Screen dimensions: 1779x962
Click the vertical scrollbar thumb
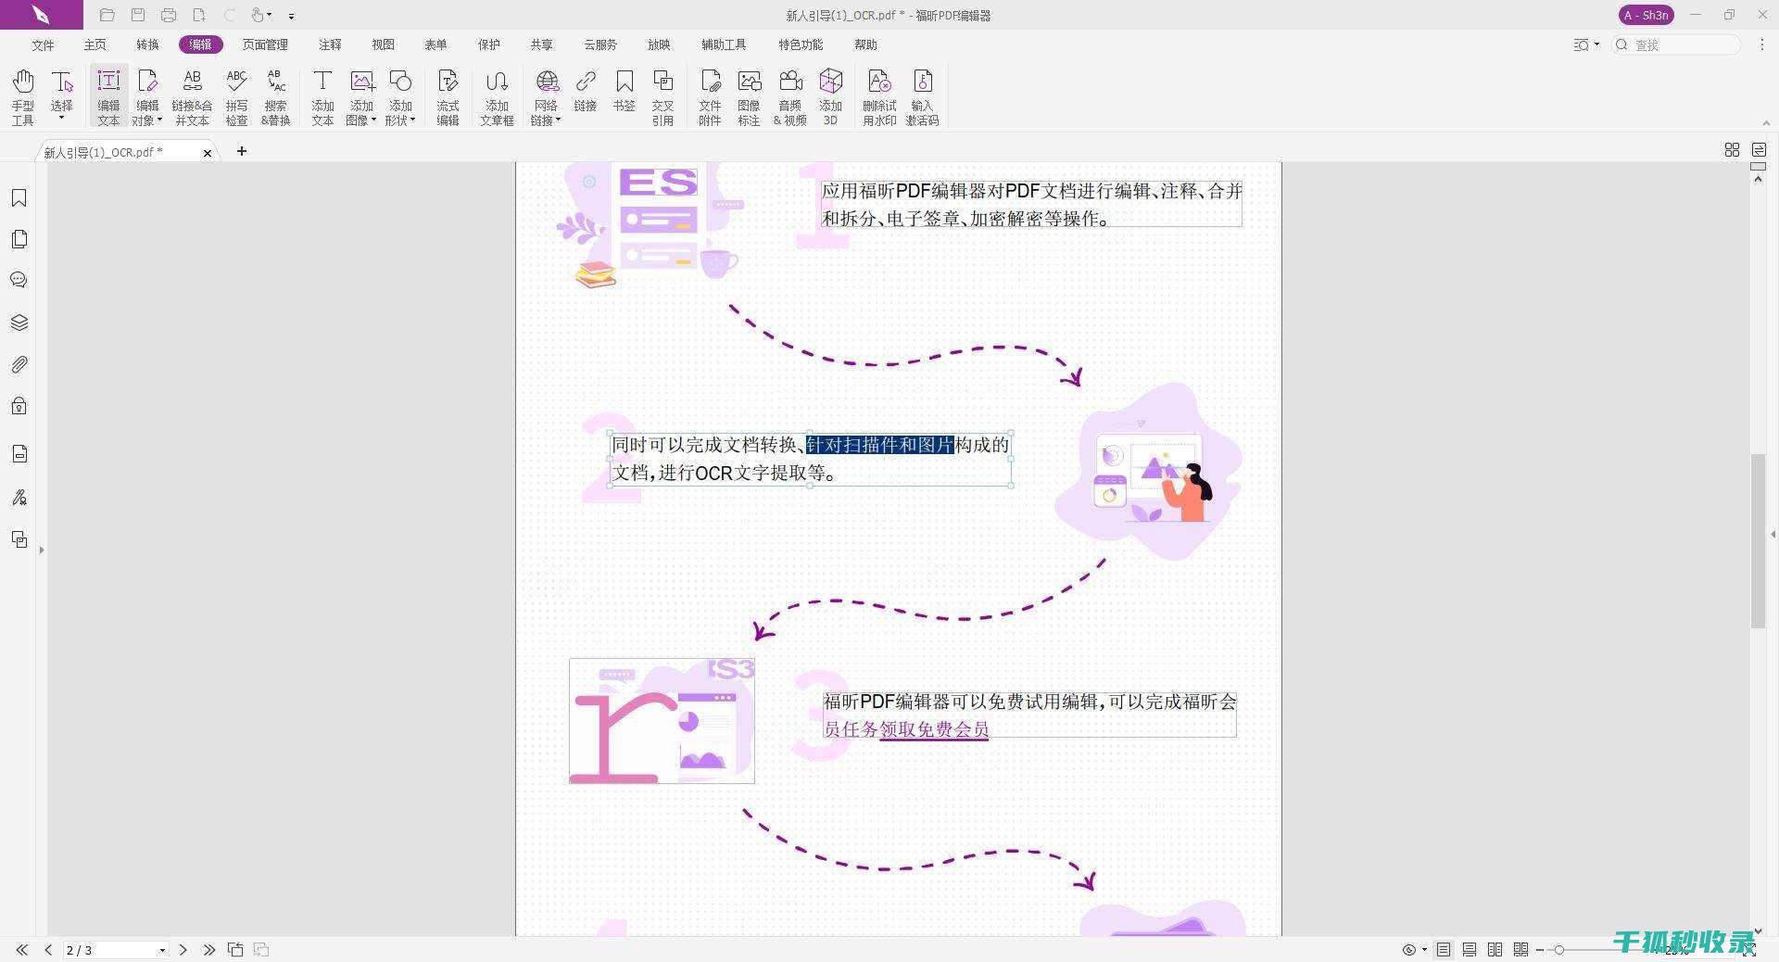pos(1758,540)
